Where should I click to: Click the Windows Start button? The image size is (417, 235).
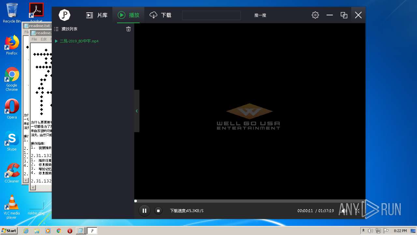pos(9,231)
